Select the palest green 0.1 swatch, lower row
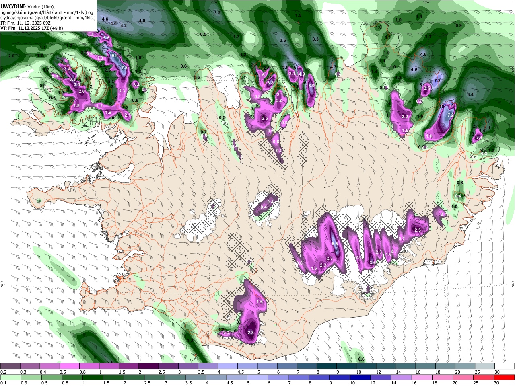515x386 pixels. pos(10,378)
